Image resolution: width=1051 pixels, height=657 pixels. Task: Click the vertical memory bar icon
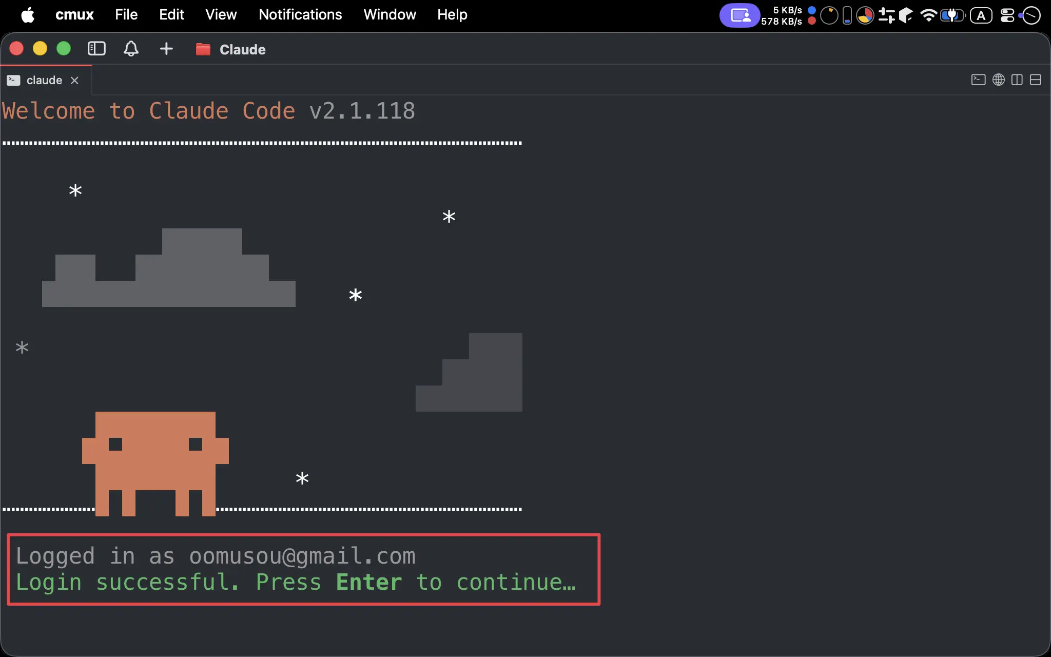[x=847, y=15]
